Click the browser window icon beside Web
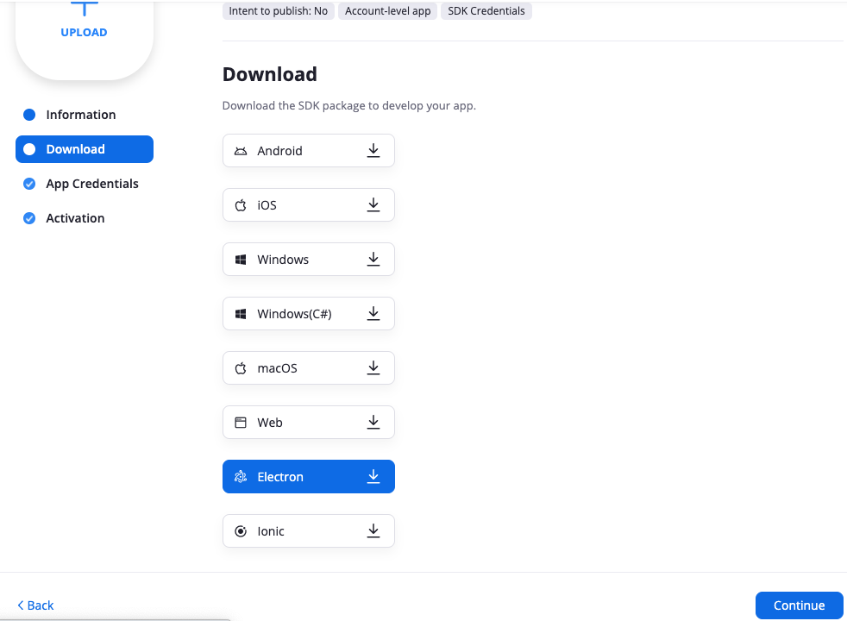This screenshot has width=847, height=621. point(241,423)
